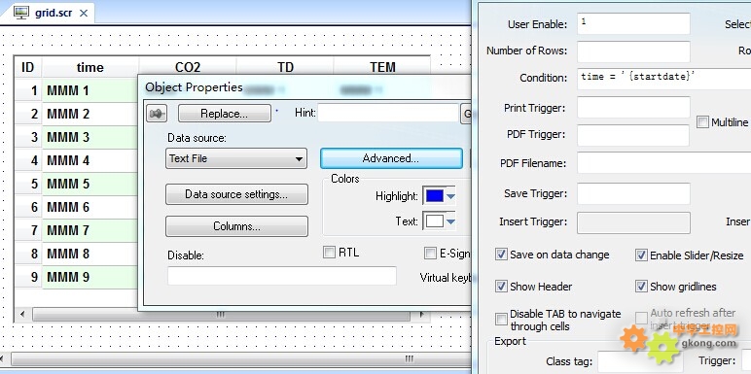Select the MMM 5 cell

90,184
